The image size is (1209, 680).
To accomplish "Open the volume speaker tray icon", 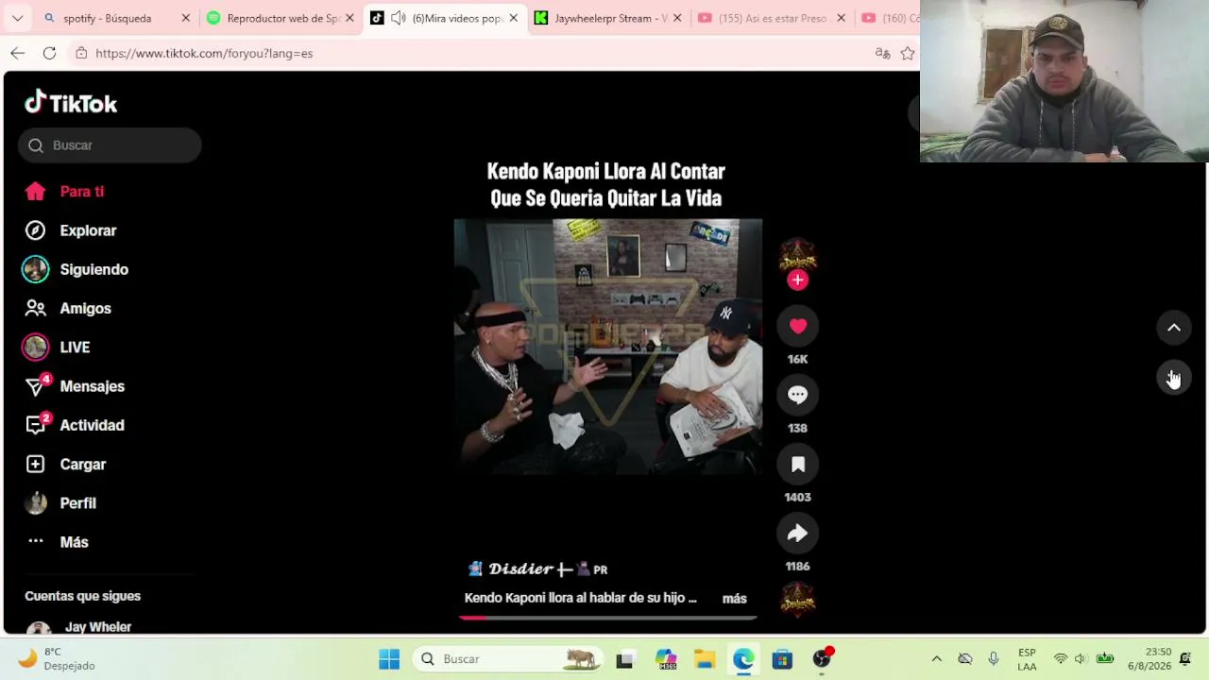I will [x=1081, y=659].
